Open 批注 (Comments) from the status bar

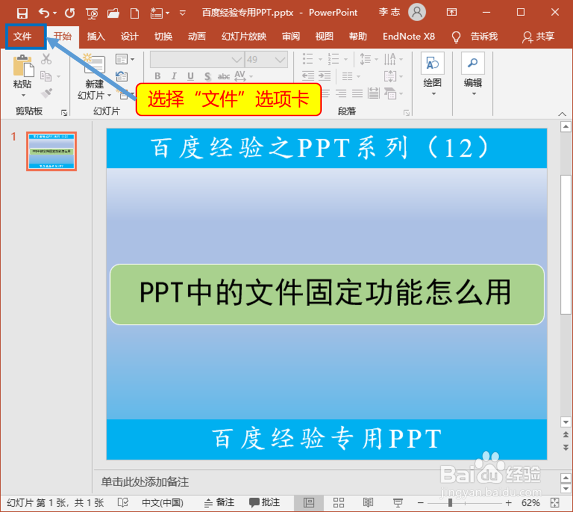(265, 503)
